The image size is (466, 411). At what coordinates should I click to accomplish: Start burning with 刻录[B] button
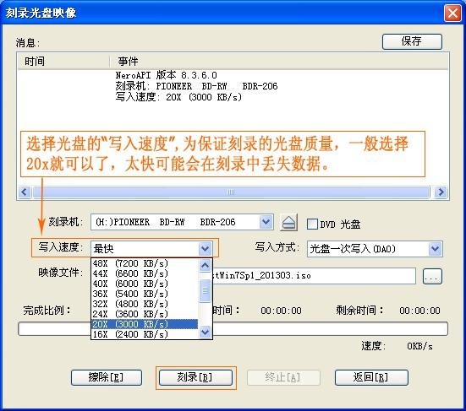point(195,377)
